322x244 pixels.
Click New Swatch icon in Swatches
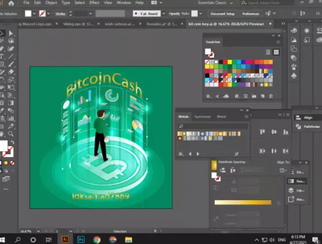(x=262, y=96)
